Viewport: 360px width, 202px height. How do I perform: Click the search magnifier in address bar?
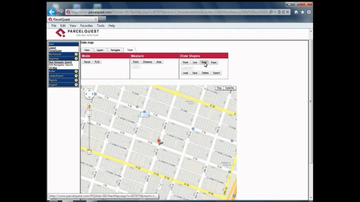click(271, 12)
